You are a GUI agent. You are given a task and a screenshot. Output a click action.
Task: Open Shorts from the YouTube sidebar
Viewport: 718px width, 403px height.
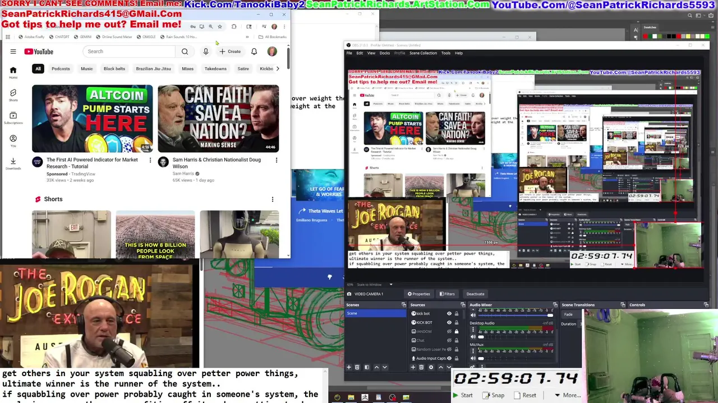coord(13,95)
